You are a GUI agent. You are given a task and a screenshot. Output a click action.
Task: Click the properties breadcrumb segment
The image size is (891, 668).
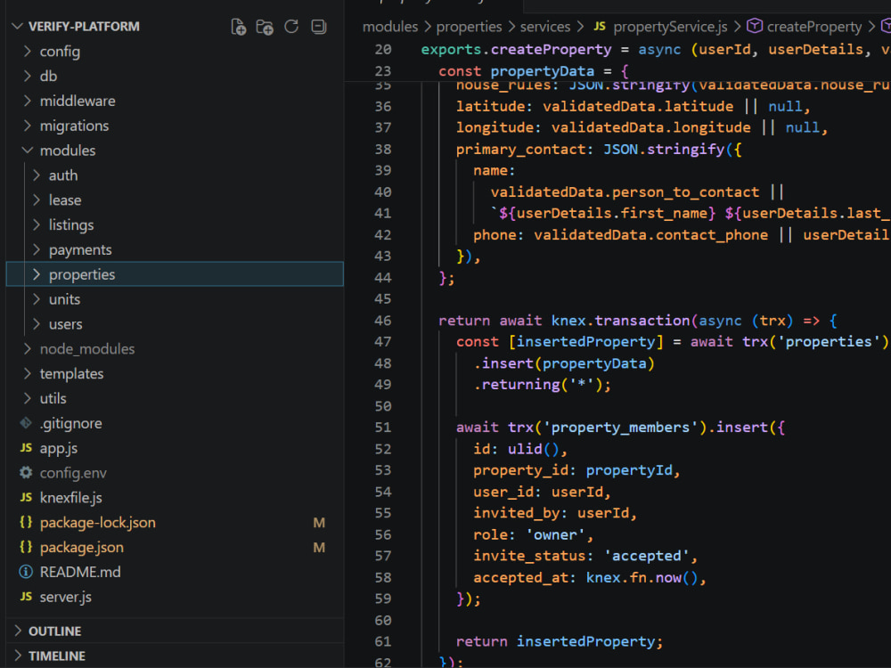coord(469,27)
